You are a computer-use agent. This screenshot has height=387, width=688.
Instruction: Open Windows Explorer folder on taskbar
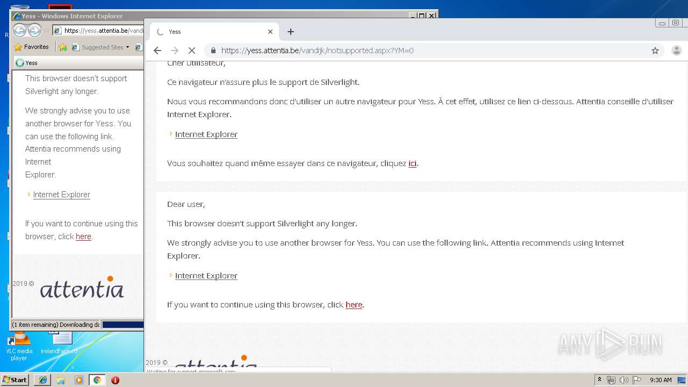(61, 380)
